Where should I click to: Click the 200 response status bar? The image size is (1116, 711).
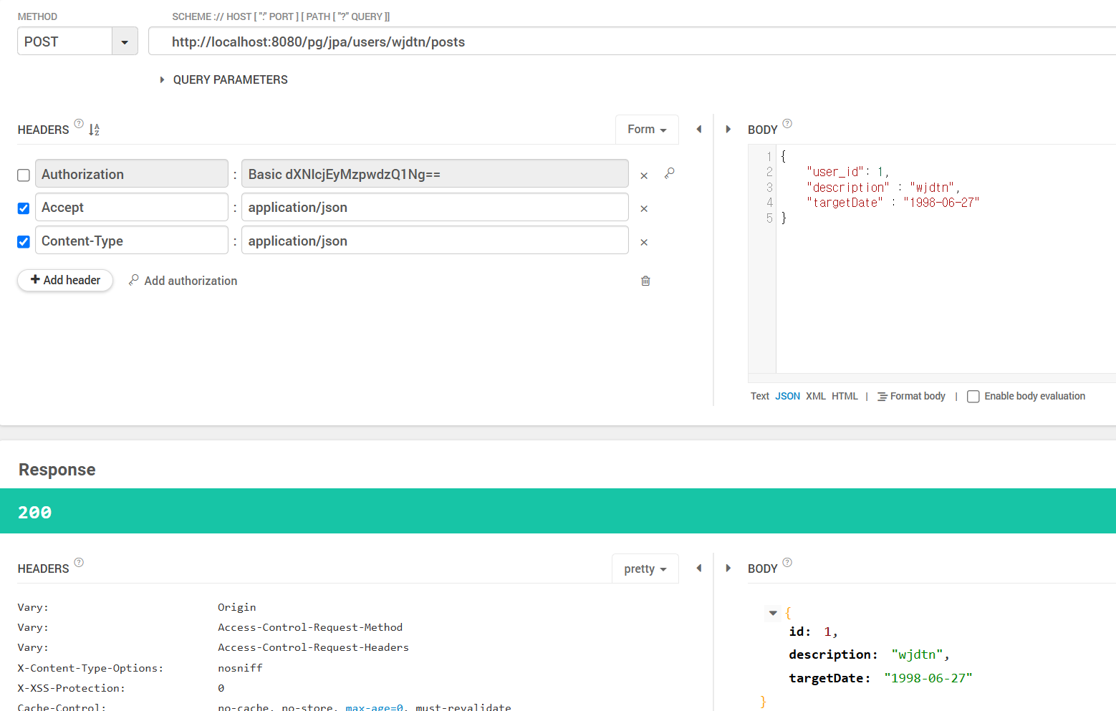click(x=558, y=511)
